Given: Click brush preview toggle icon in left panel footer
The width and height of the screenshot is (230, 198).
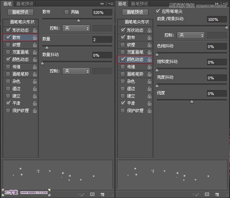Looking at the screenshot, I should pos(81,194).
